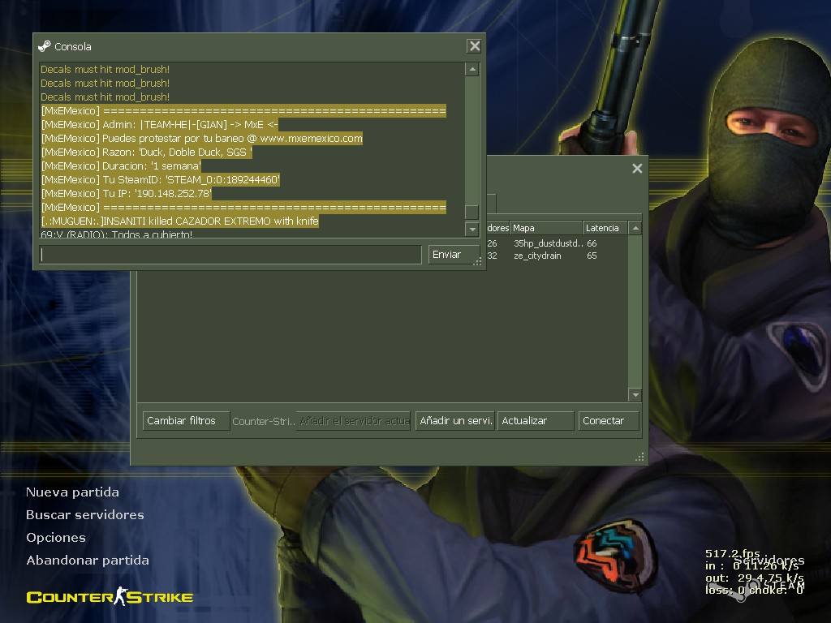Click the console line starting '[MxEMexico] Admin:'
Viewport: 831px width, 623px height.
160,124
